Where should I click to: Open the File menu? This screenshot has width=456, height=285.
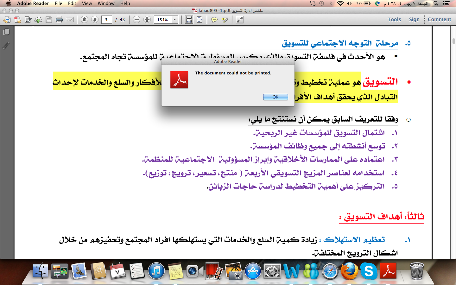pos(58,3)
